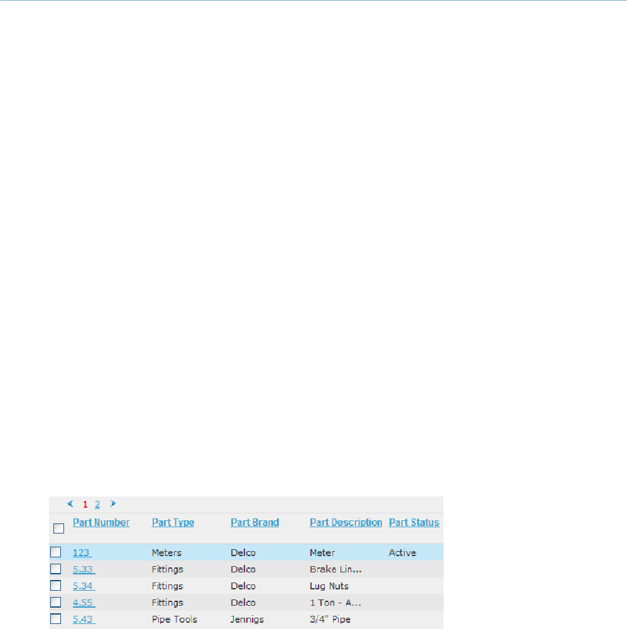Sort by Part Description column
The image size is (627, 629).
(x=346, y=522)
